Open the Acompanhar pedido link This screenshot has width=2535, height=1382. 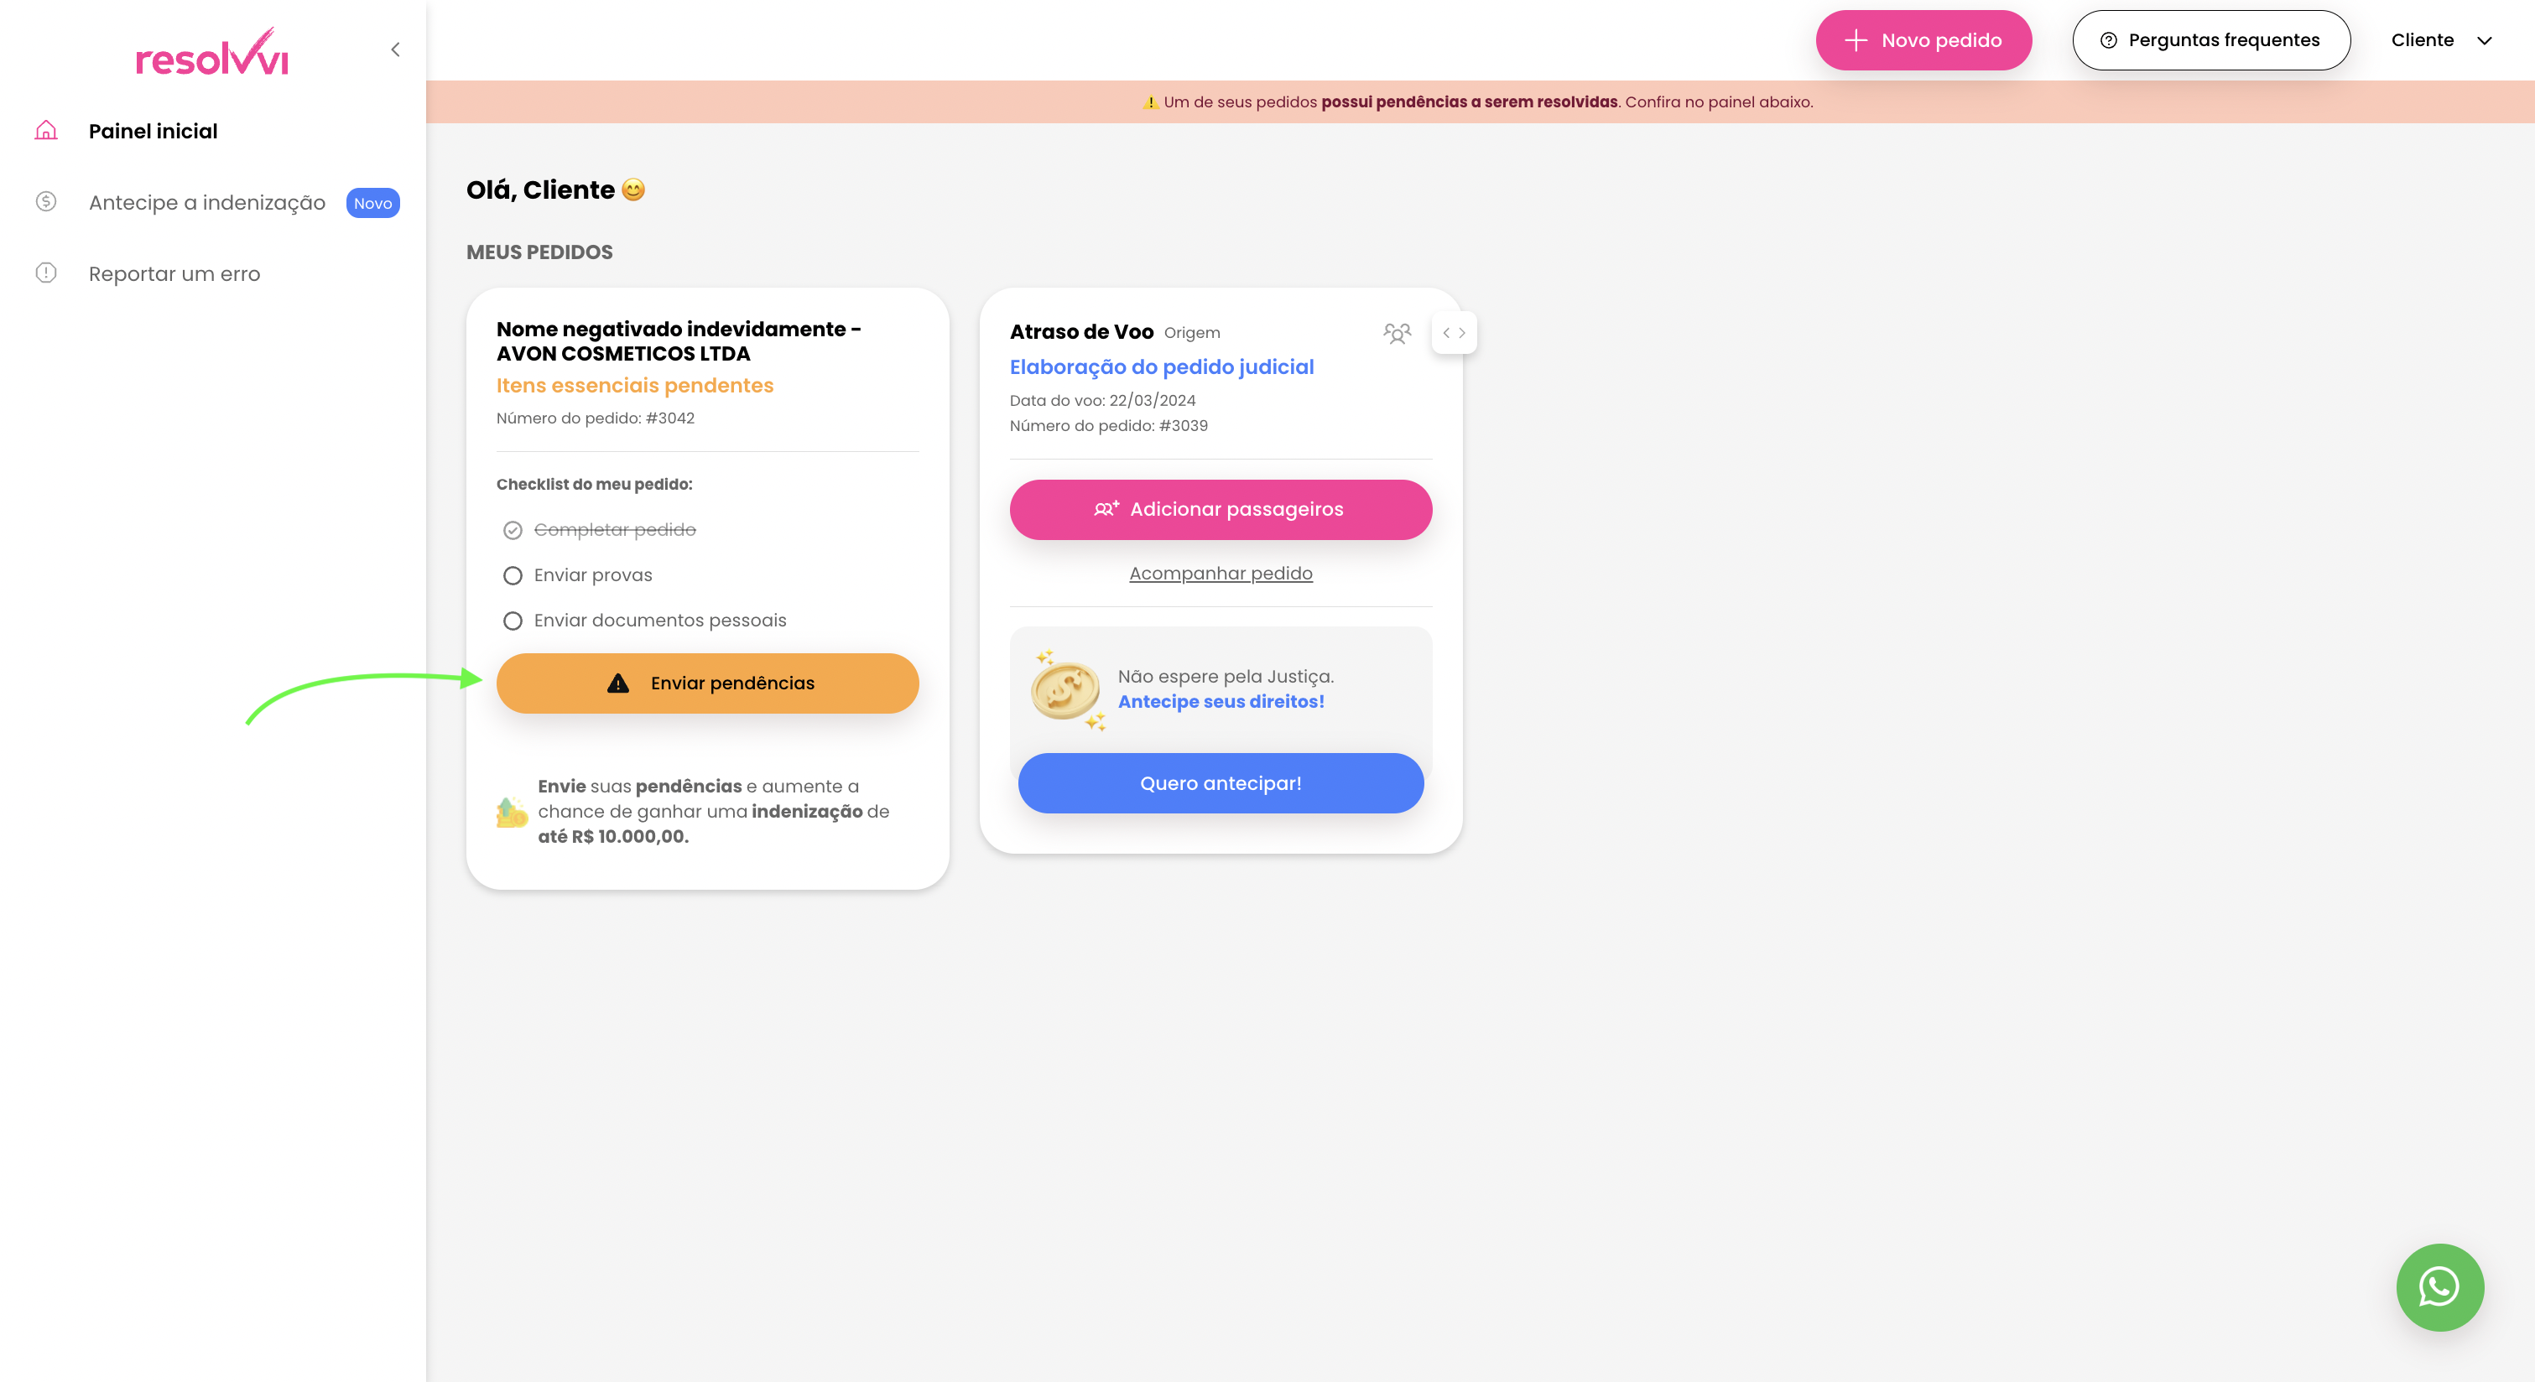tap(1221, 574)
